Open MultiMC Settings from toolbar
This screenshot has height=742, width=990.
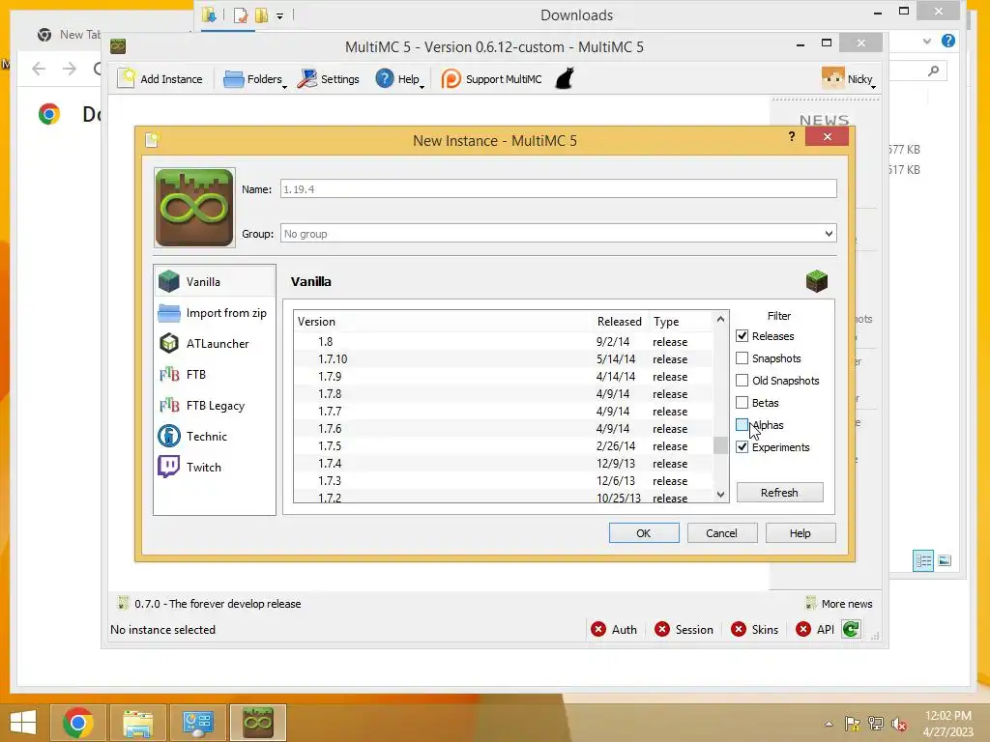[x=329, y=79]
